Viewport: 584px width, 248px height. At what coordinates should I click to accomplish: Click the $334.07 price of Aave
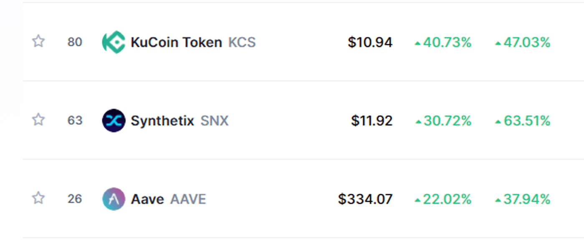point(365,199)
